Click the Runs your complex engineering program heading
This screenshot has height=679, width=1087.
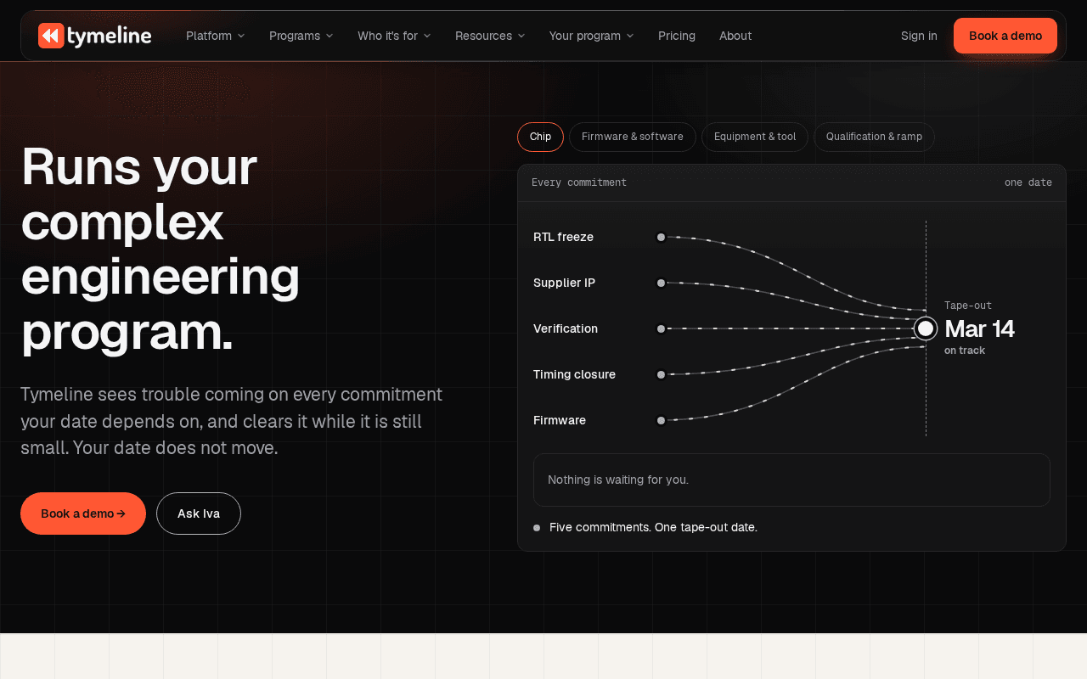[161, 248]
